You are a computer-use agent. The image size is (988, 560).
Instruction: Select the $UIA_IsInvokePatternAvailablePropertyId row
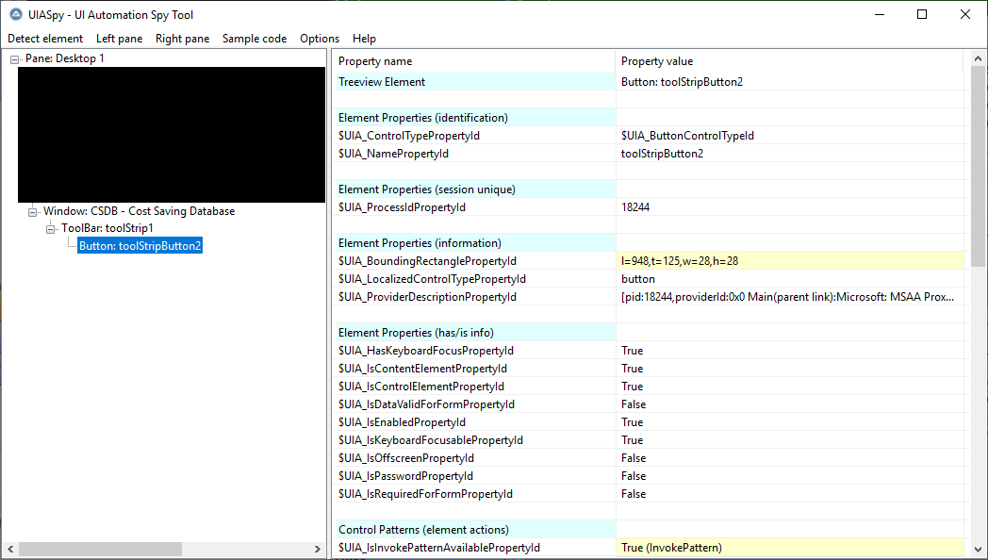click(649, 548)
